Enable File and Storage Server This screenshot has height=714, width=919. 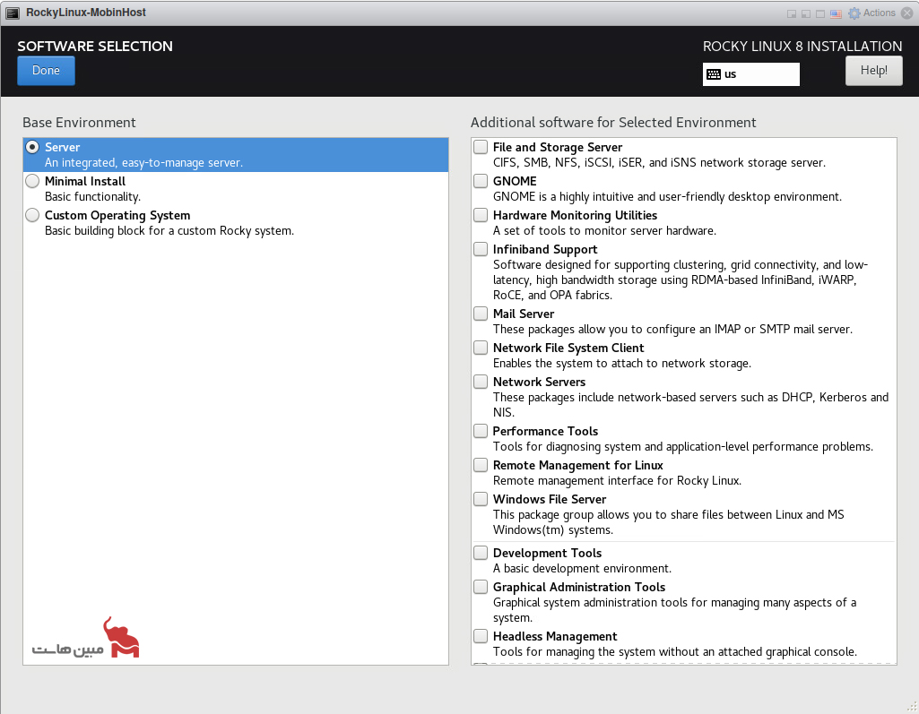pos(481,147)
